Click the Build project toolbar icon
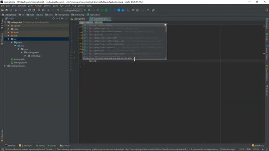269x151 pixels. tap(58, 10)
